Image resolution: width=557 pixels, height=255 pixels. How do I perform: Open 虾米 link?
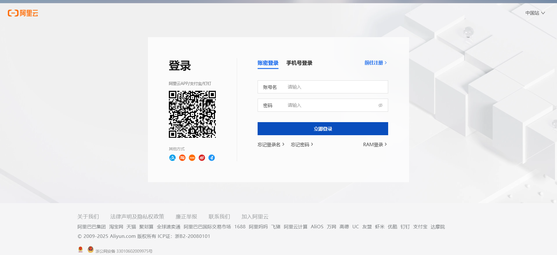(380, 227)
